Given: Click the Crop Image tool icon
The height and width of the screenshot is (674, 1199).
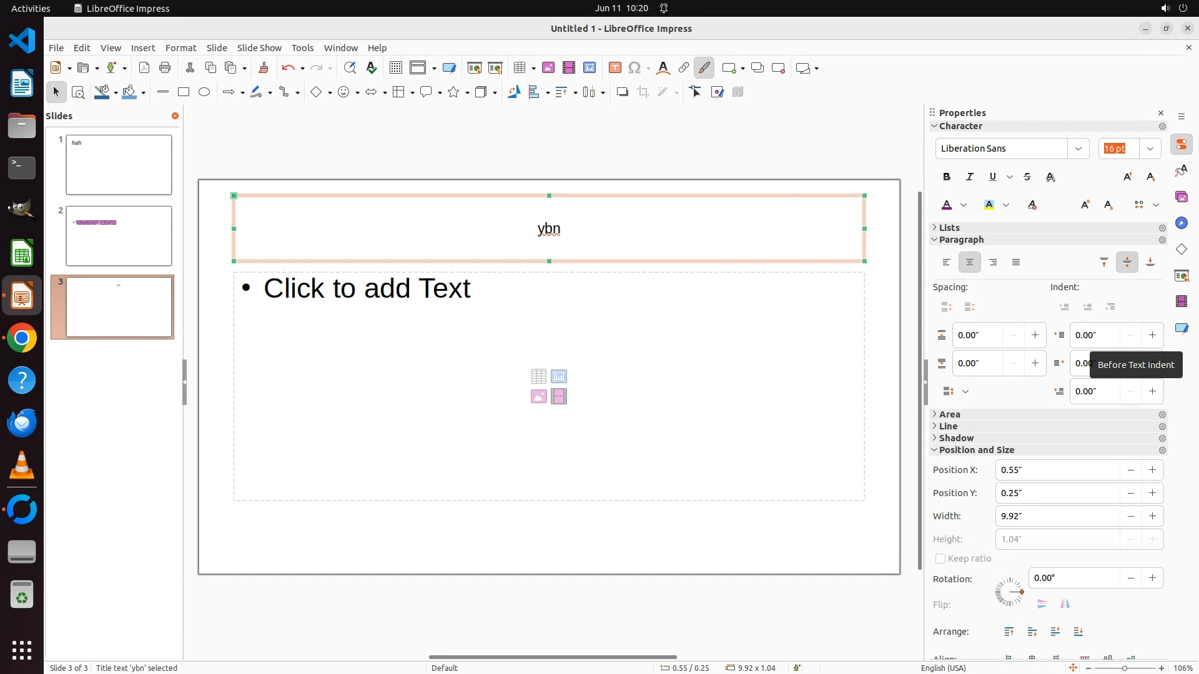Looking at the screenshot, I should 643,92.
